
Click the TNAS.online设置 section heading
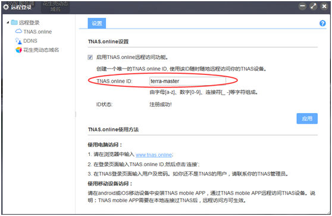[108, 42]
